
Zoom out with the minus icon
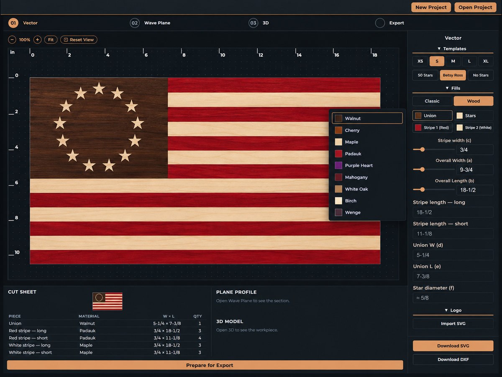(12, 40)
